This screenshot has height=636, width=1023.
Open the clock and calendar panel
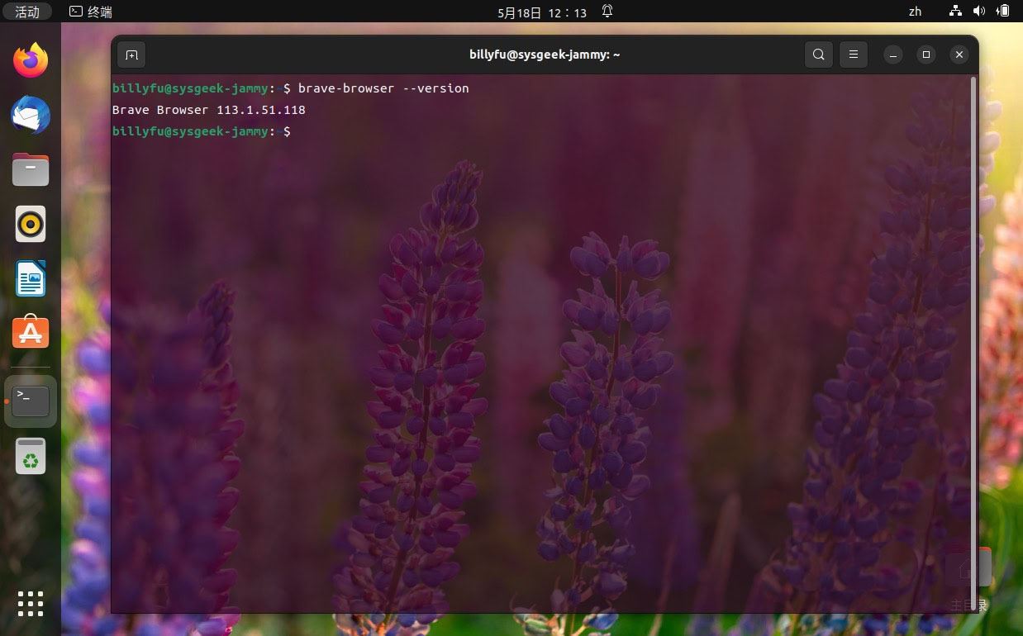[541, 12]
